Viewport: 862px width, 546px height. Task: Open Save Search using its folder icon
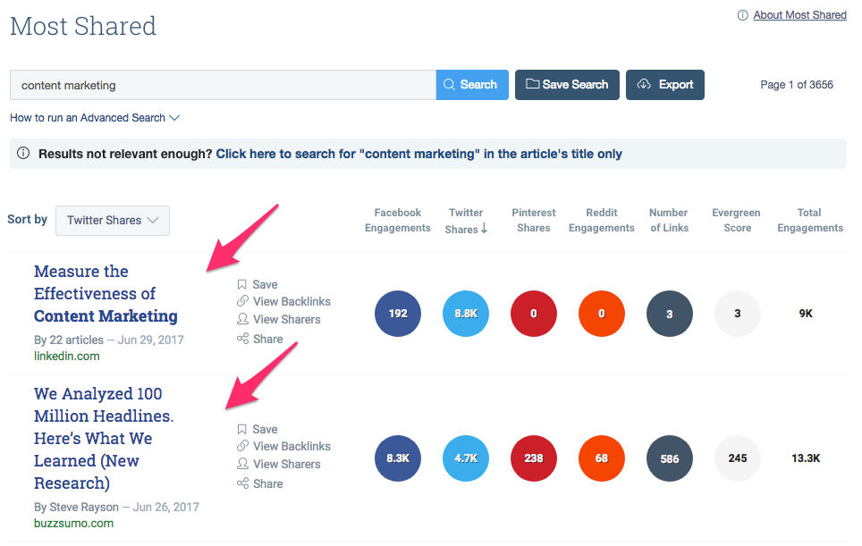533,84
